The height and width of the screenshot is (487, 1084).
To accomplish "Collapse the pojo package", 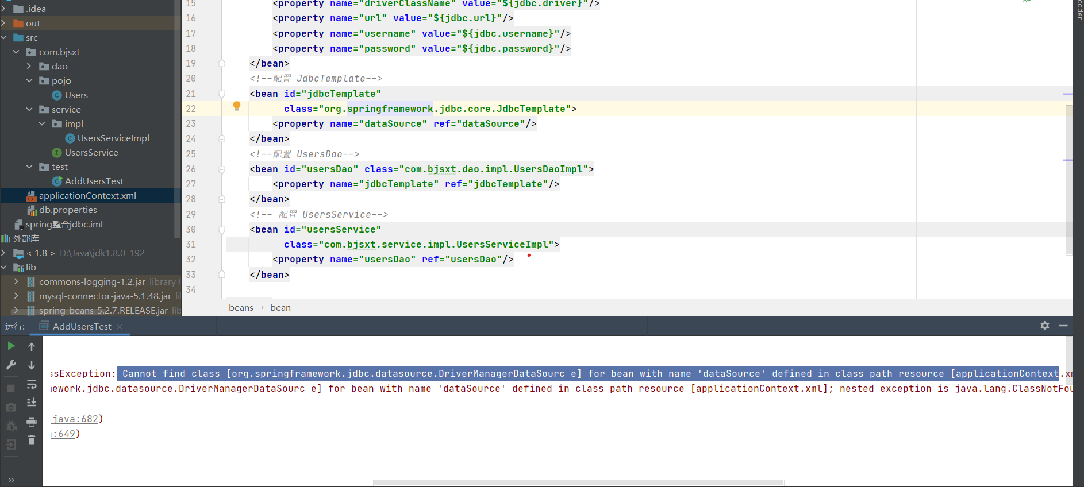I will [29, 80].
